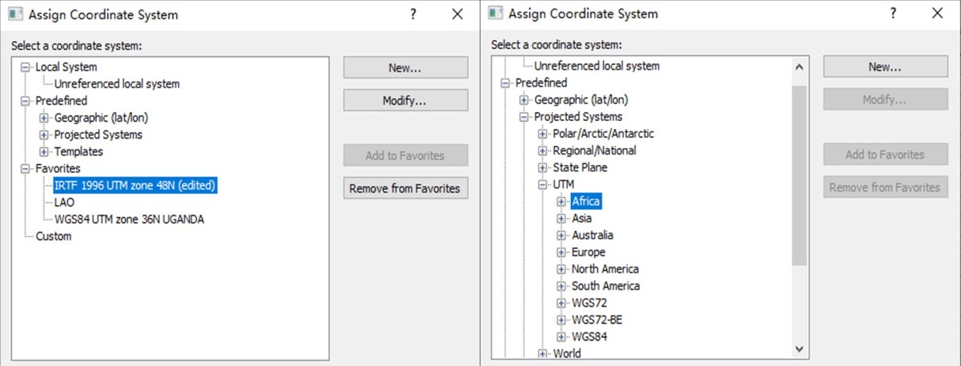Collapse the Local System node
The width and height of the screenshot is (961, 366).
pyautogui.click(x=26, y=67)
